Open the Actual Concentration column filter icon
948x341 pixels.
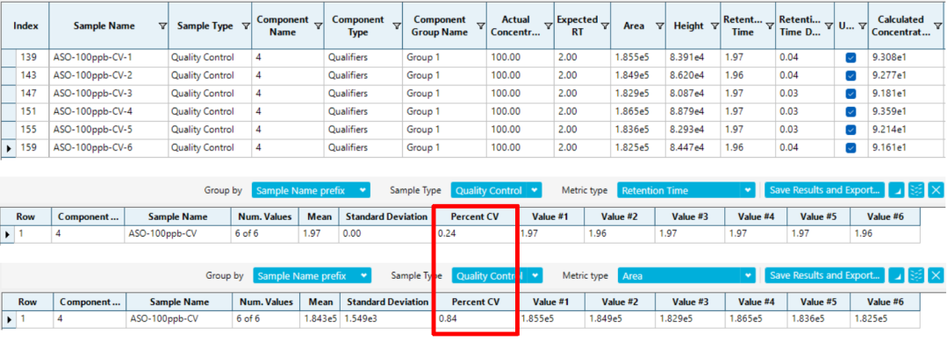click(548, 26)
